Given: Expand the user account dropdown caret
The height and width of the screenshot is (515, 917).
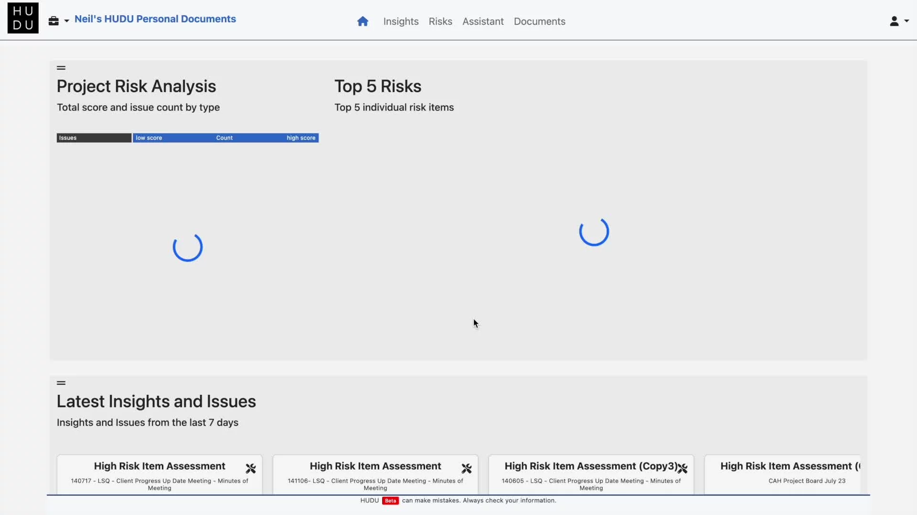Looking at the screenshot, I should tap(906, 21).
